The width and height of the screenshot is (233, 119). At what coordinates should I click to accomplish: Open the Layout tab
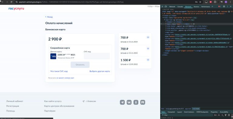tap(180, 112)
